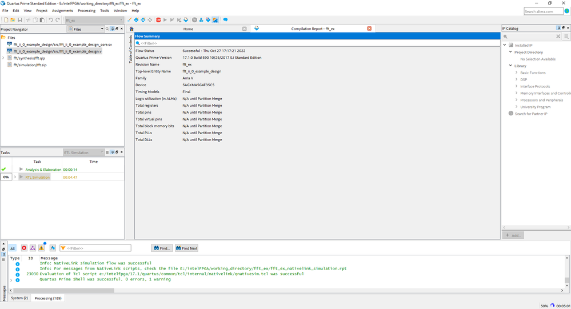Switch to the System (2) messages tab
This screenshot has height=309, width=571.
click(19, 298)
